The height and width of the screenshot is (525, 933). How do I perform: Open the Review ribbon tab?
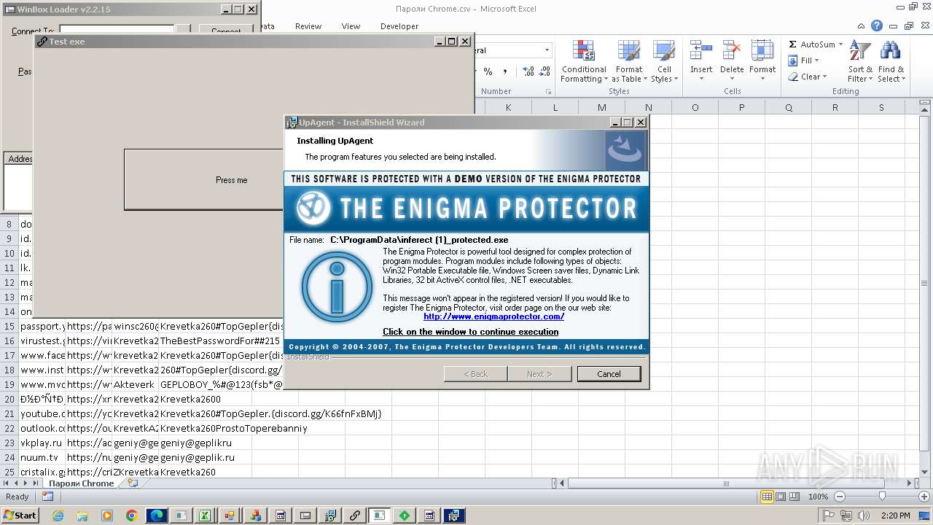pos(308,26)
